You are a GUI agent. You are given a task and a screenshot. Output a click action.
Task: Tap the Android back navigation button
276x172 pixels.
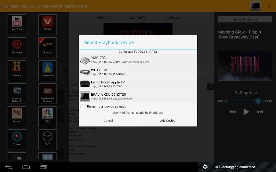point(8,167)
